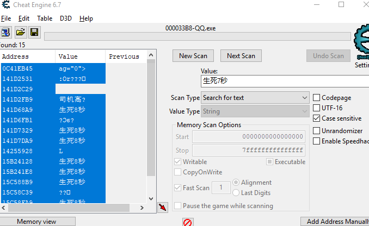
Task: Save the current table with floppy icon
Action: click(34, 32)
